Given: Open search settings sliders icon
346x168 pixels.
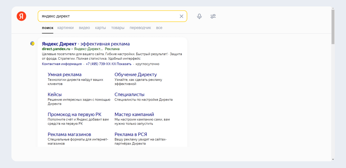Looking at the screenshot, I should (x=213, y=16).
